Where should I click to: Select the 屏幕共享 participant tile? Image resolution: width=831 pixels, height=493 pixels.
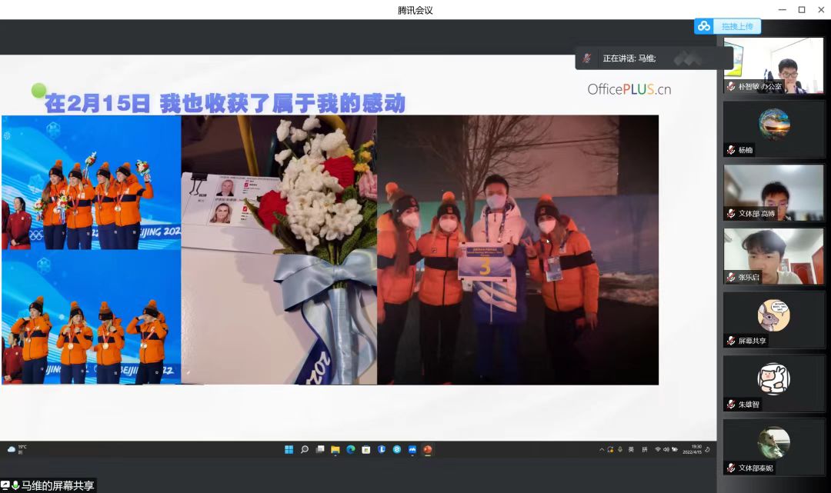(773, 319)
